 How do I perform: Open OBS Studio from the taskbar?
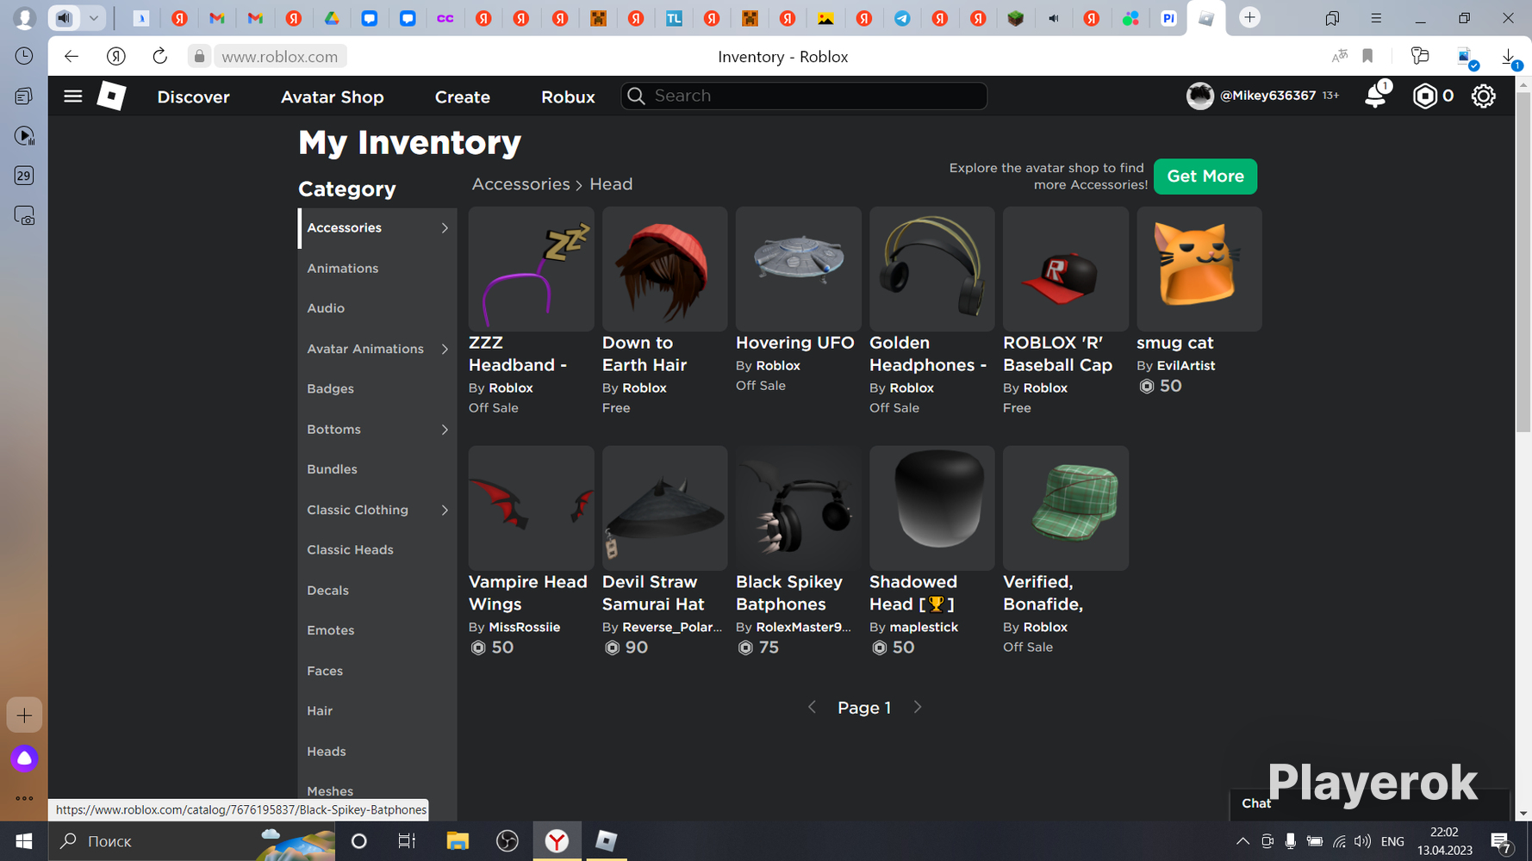point(508,841)
